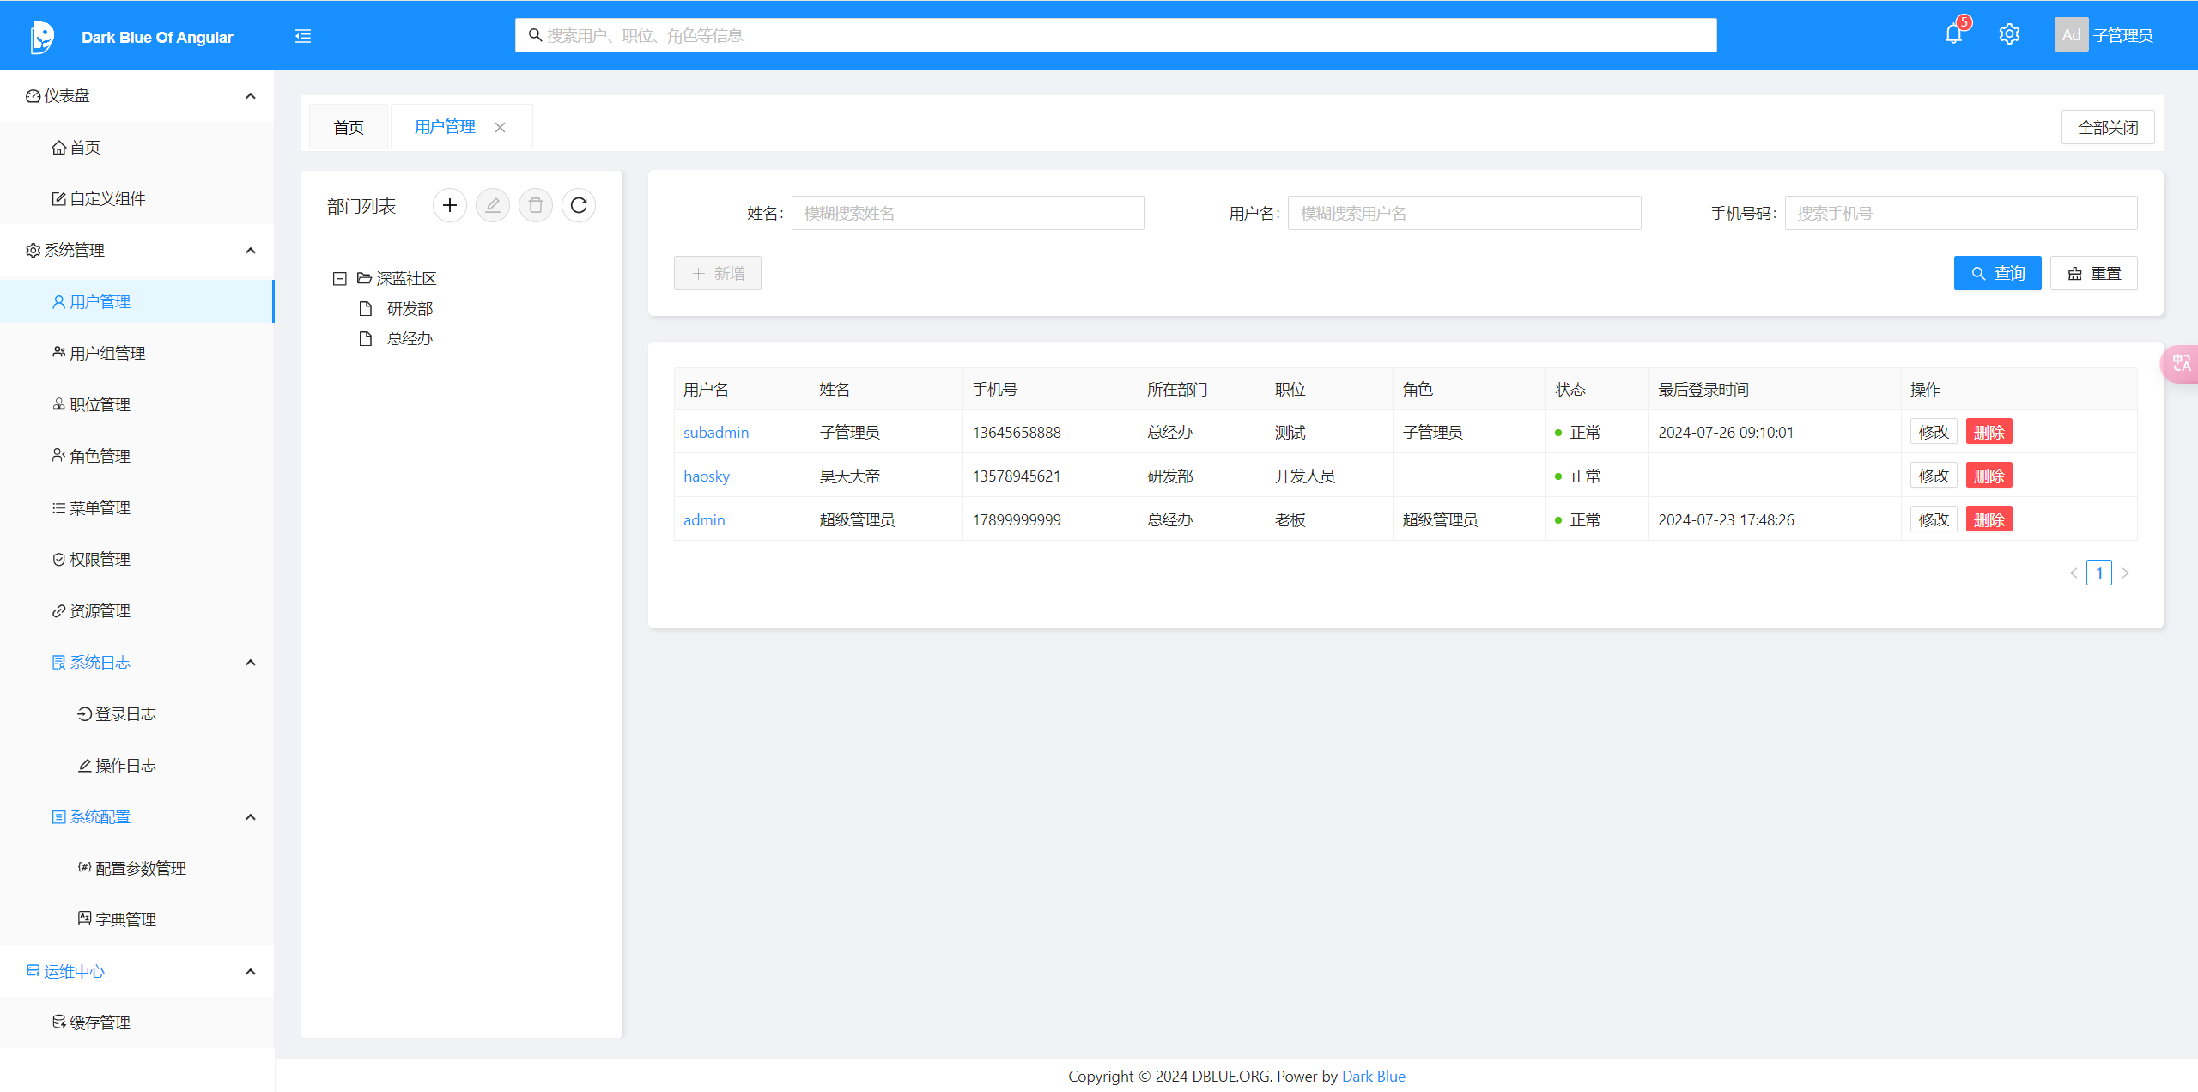The image size is (2198, 1092).
Task: Click the 全部关闭 button
Action: click(2108, 127)
